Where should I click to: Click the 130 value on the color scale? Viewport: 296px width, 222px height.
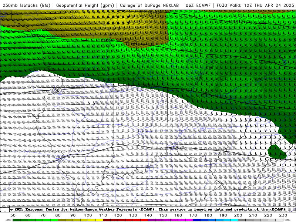[133, 215]
